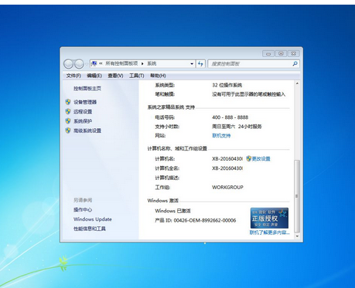Click the Forward navigation arrow button
355x288 pixels.
point(79,64)
